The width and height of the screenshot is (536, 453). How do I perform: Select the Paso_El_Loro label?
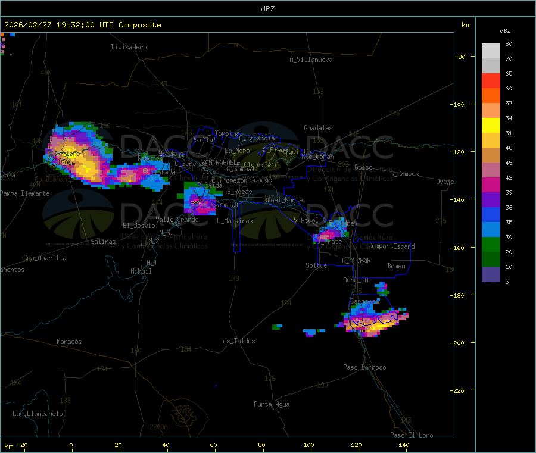pyautogui.click(x=412, y=435)
